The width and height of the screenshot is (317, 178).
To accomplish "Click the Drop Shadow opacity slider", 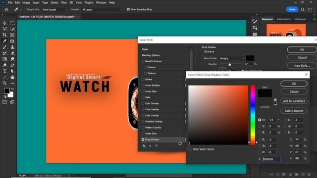I will (x=230, y=64).
